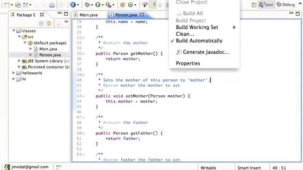Expand the hi project
Image resolution: width=303 pixels, height=170 pixels.
pos(13,79)
